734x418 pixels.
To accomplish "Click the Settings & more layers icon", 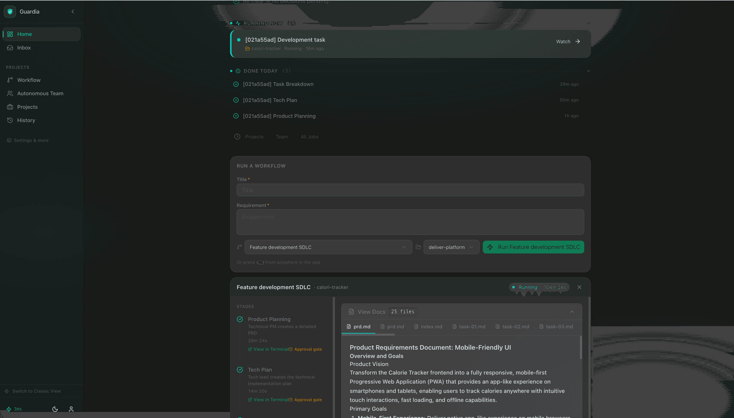I will [9, 140].
